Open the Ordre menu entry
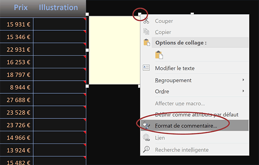 [x=195, y=91]
